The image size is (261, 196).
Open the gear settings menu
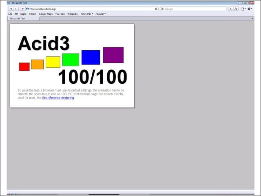coord(250,9)
